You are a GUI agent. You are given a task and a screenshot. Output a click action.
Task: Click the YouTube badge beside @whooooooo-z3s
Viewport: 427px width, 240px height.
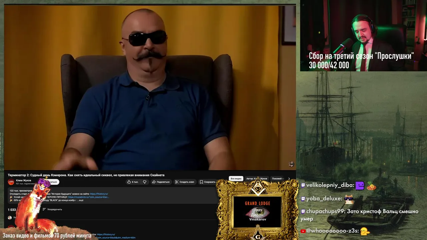click(x=303, y=231)
